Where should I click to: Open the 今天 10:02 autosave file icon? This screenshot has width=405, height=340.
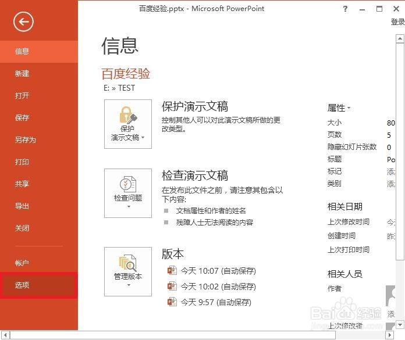pyautogui.click(x=172, y=286)
